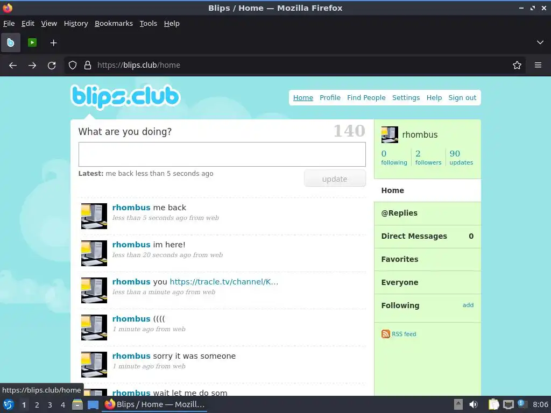View site security padlock info
Image resolution: width=551 pixels, height=413 pixels.
pos(88,65)
